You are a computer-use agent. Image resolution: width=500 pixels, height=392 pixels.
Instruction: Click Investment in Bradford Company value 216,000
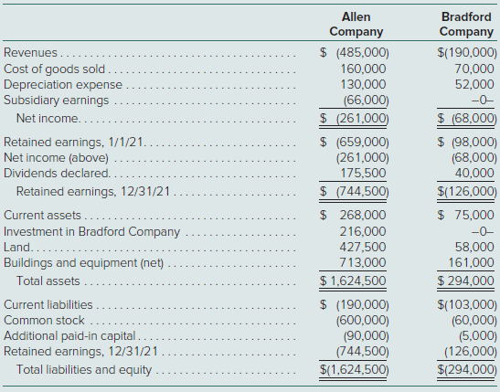[363, 231]
